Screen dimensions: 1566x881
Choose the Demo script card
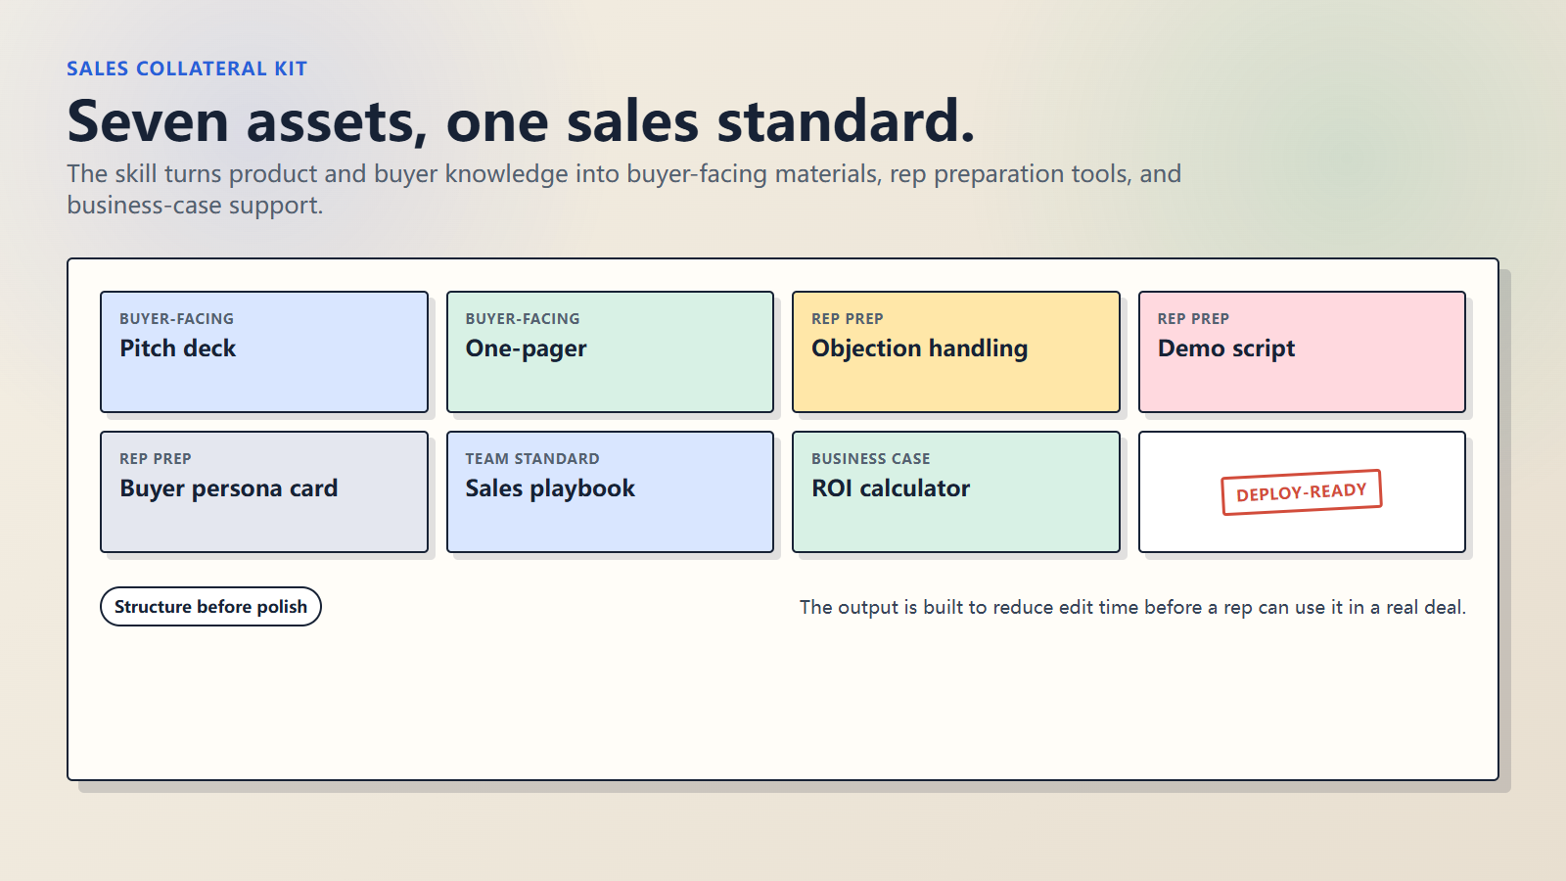(1302, 351)
